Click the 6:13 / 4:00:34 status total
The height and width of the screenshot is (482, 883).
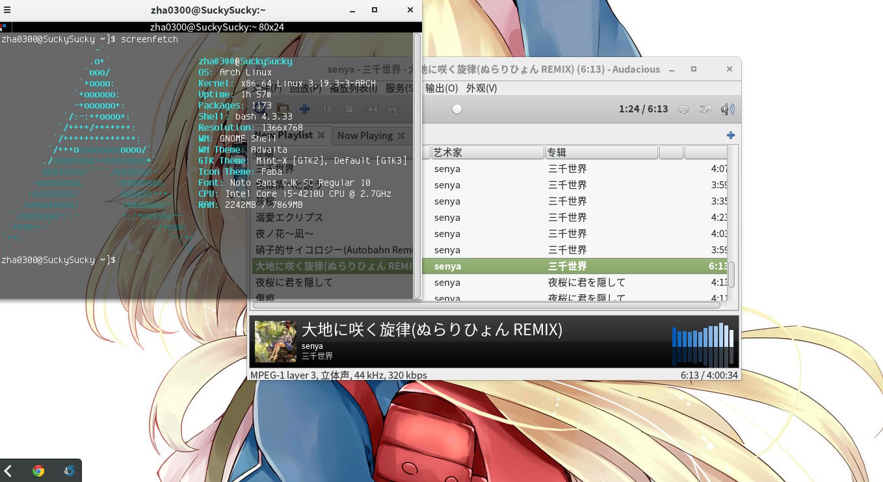709,375
